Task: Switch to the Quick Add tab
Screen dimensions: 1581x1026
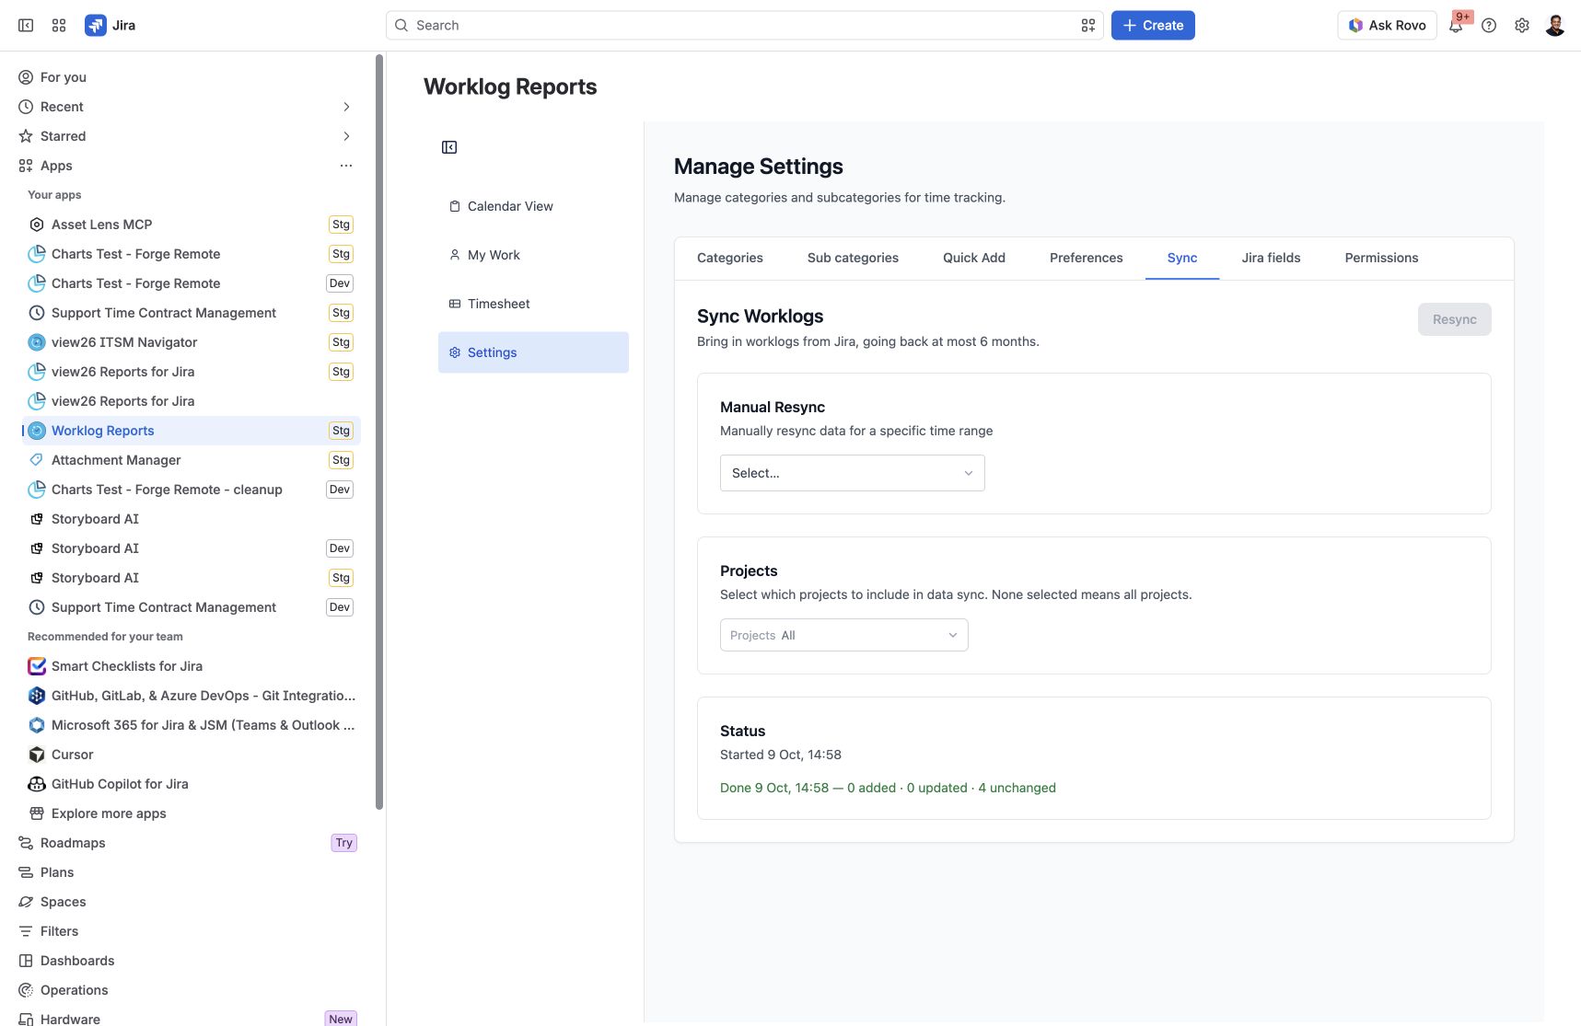Action: [974, 258]
